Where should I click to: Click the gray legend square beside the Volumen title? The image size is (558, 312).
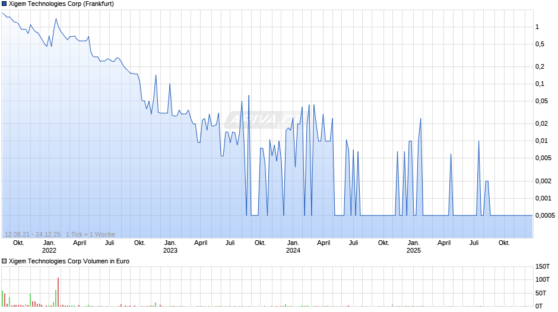pos(4,261)
